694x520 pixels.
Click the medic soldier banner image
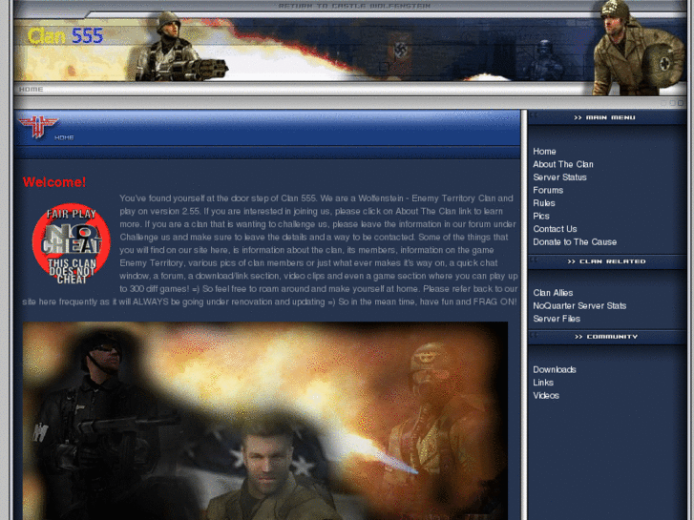pos(638,48)
